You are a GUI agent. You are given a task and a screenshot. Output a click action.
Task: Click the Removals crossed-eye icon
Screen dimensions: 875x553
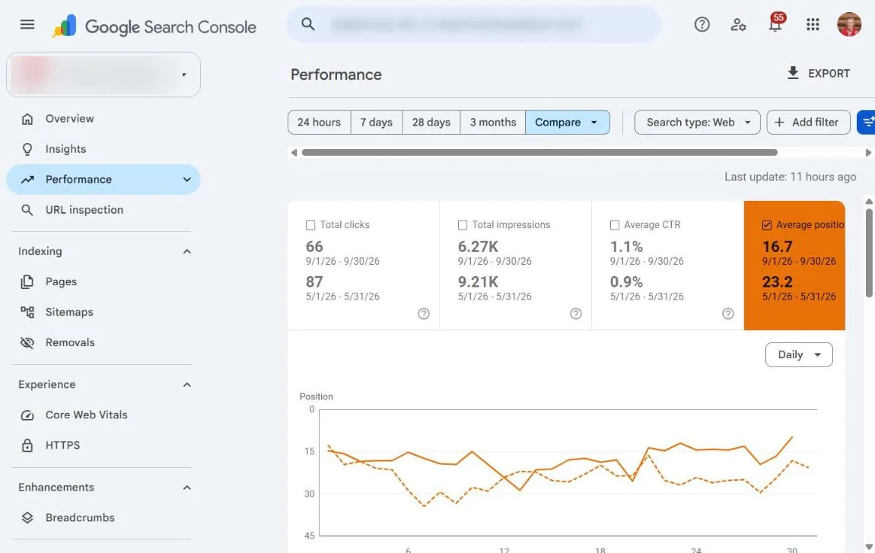pyautogui.click(x=27, y=342)
